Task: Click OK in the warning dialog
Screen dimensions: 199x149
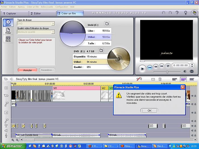Action: click(149, 110)
